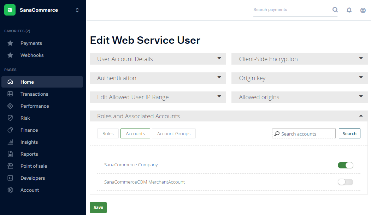
Task: Collapse the Roles and Associated Accounts section
Action: pyautogui.click(x=229, y=116)
